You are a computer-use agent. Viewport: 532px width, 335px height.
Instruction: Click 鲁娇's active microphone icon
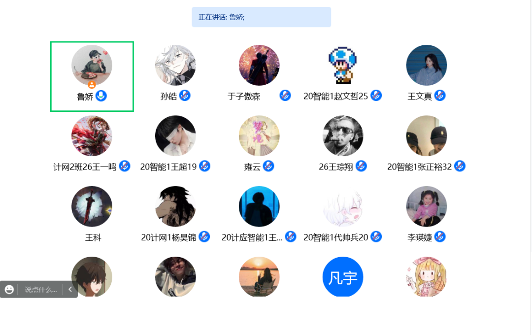click(x=101, y=96)
